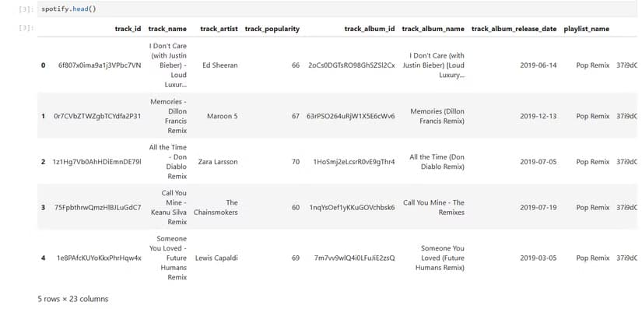Screen dimensions: 642x309
Task: Click popularity value 70
Action: coord(296,162)
